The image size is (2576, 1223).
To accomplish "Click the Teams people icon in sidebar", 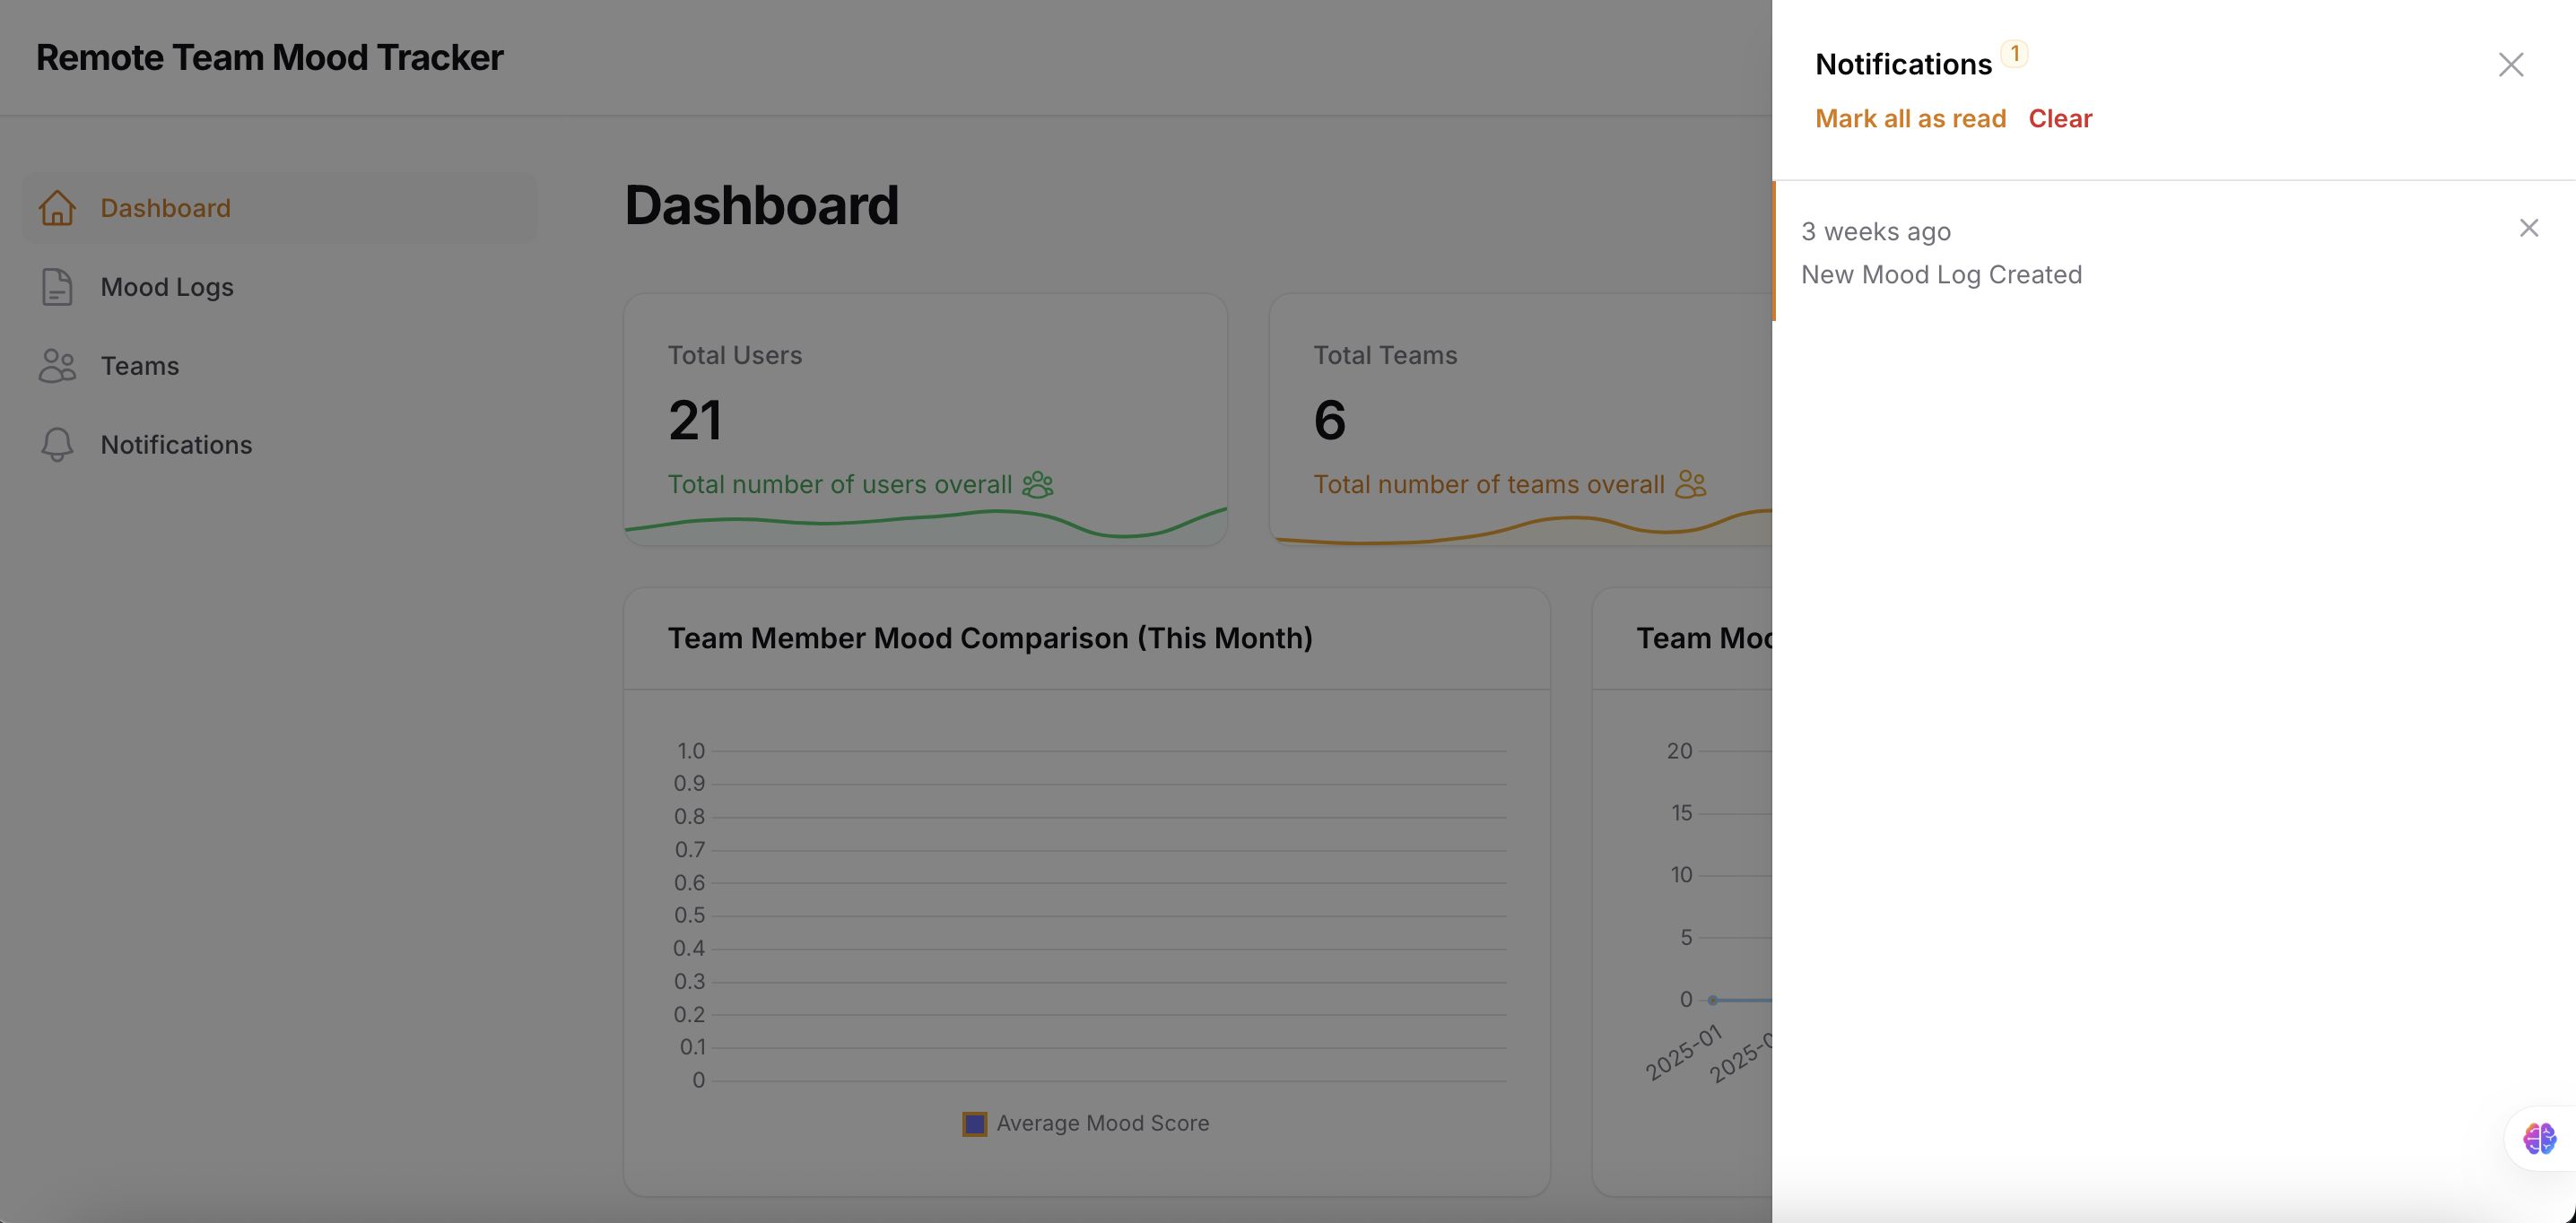I will tap(57, 366).
